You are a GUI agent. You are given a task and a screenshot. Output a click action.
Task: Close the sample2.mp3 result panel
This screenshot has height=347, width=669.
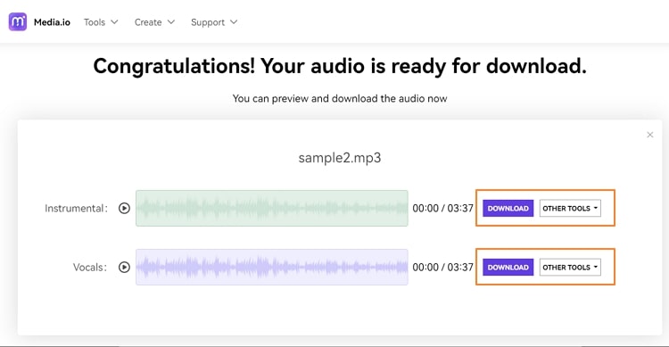click(649, 135)
